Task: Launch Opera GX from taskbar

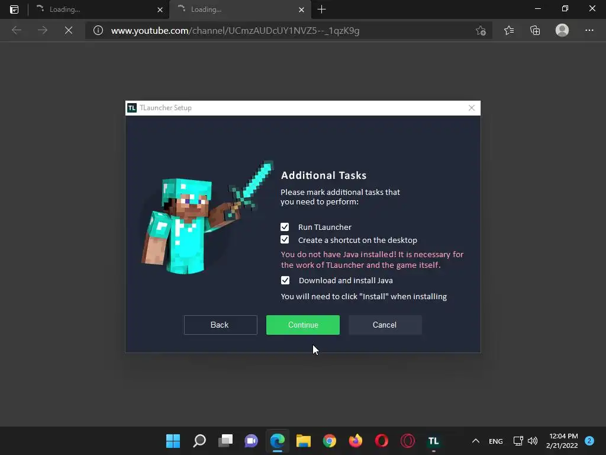Action: coord(407,441)
